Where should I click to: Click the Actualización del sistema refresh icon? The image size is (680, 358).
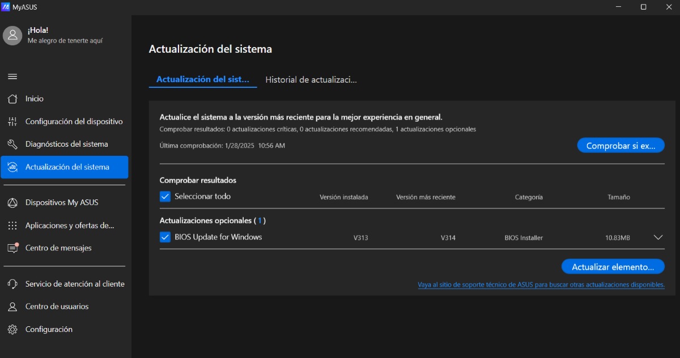[x=12, y=167]
